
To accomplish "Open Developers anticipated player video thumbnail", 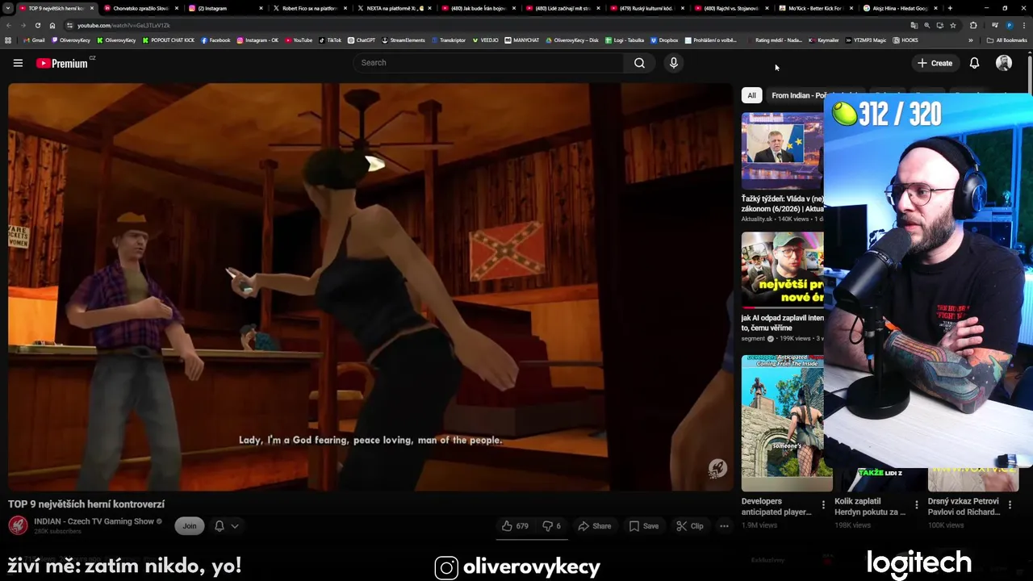I will coord(787,423).
